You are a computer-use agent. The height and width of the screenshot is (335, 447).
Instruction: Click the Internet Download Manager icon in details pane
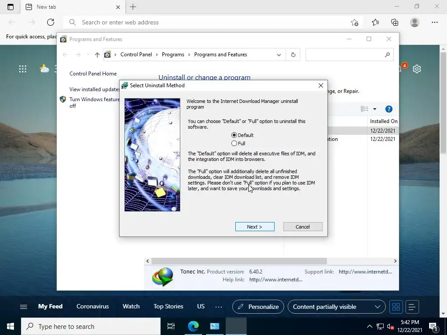163,276
